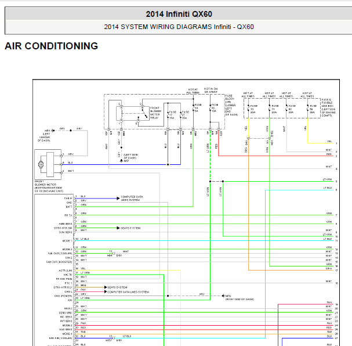Click the blower motor 'M' symbol
The width and height of the screenshot is (352, 346).
point(41,164)
